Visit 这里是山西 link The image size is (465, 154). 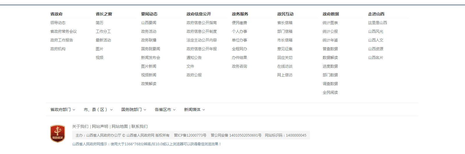pyautogui.click(x=378, y=23)
